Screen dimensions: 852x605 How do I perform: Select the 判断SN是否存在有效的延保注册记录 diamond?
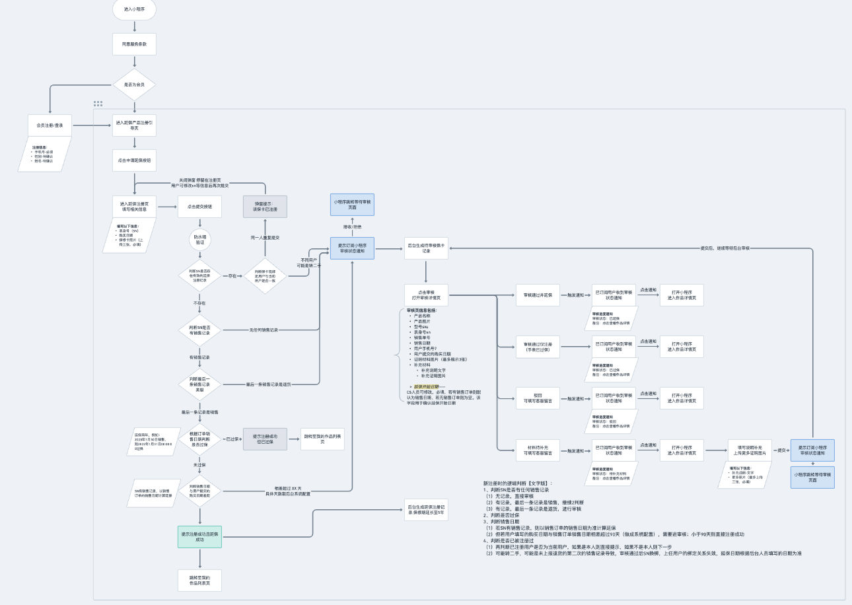click(199, 275)
